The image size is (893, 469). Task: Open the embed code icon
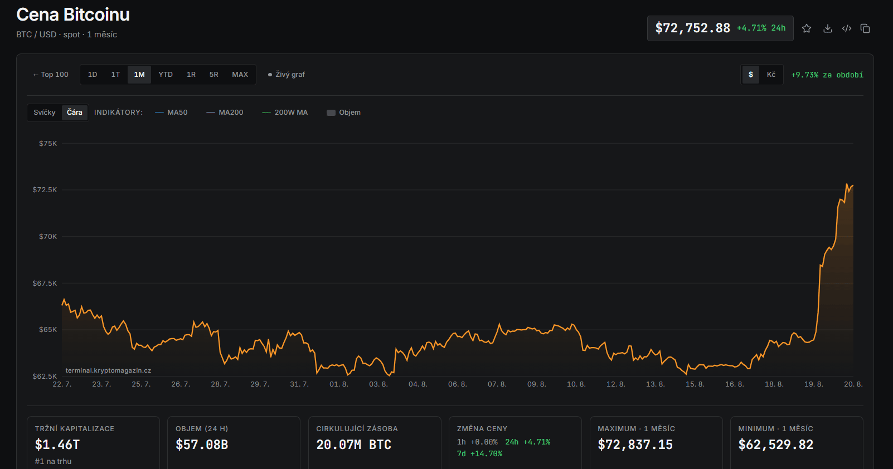847,28
